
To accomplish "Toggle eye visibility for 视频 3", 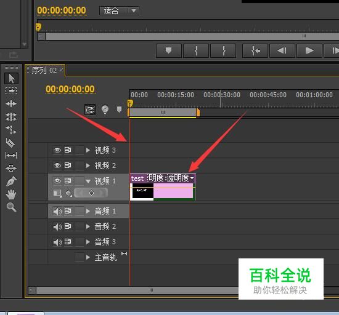I will click(x=57, y=150).
